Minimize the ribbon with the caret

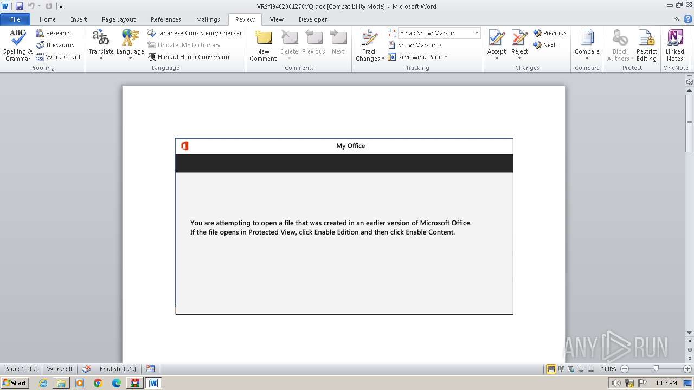point(677,19)
